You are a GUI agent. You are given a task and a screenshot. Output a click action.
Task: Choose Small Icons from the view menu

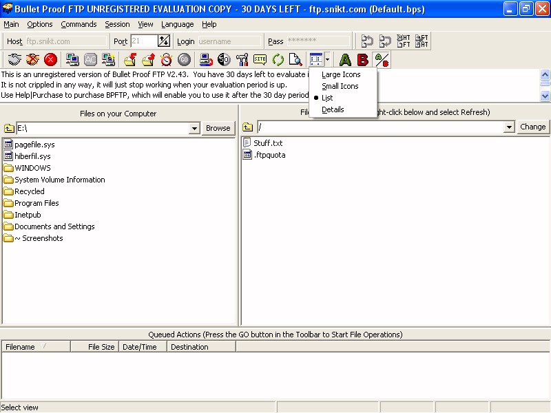340,86
